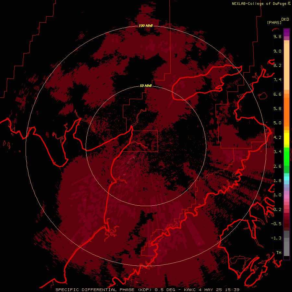Image resolution: width=292 pixels, height=292 pixels.
Task: Select the 5.8 value on the color scale
Action: (x=277, y=108)
